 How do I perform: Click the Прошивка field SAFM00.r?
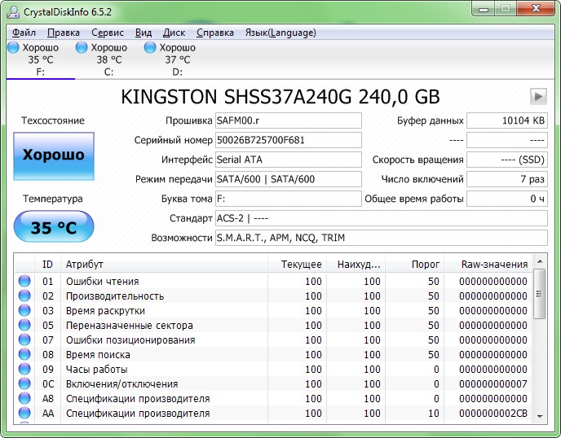(289, 120)
